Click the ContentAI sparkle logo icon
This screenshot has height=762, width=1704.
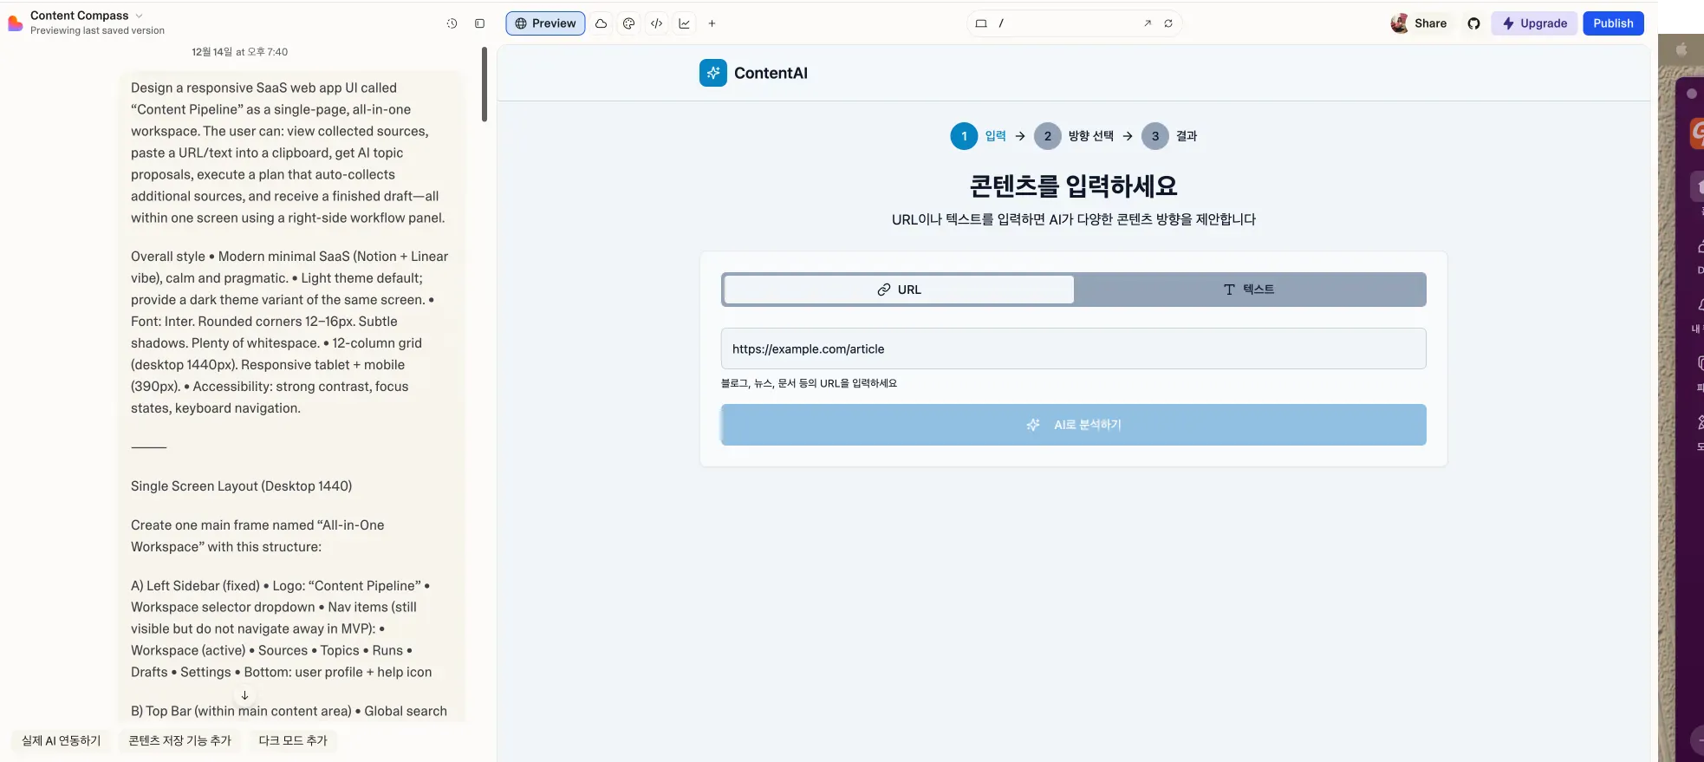tap(713, 73)
